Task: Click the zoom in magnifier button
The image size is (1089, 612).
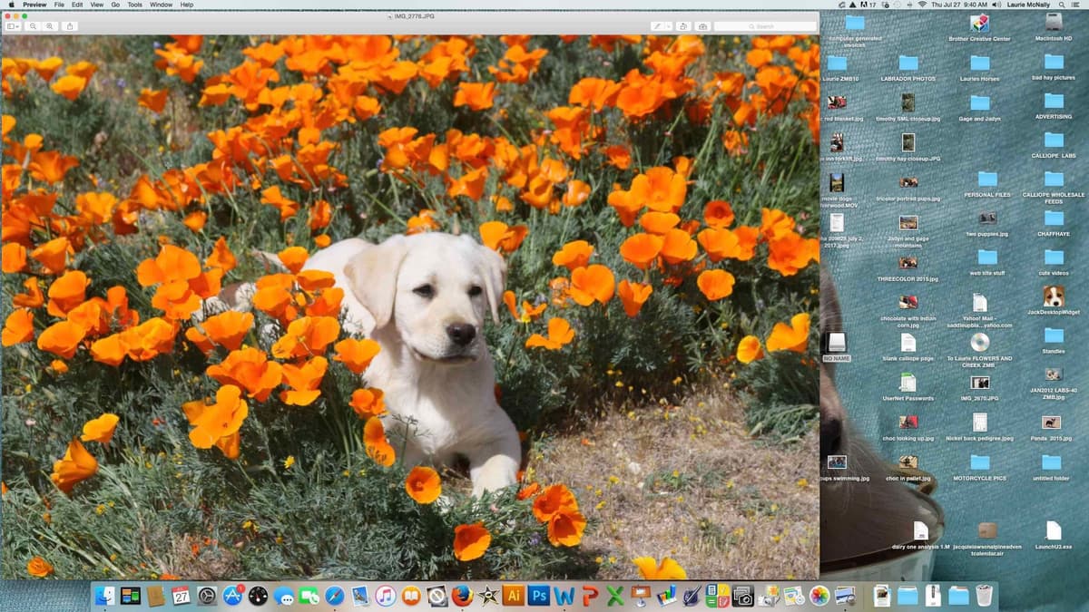Action: pos(50,26)
